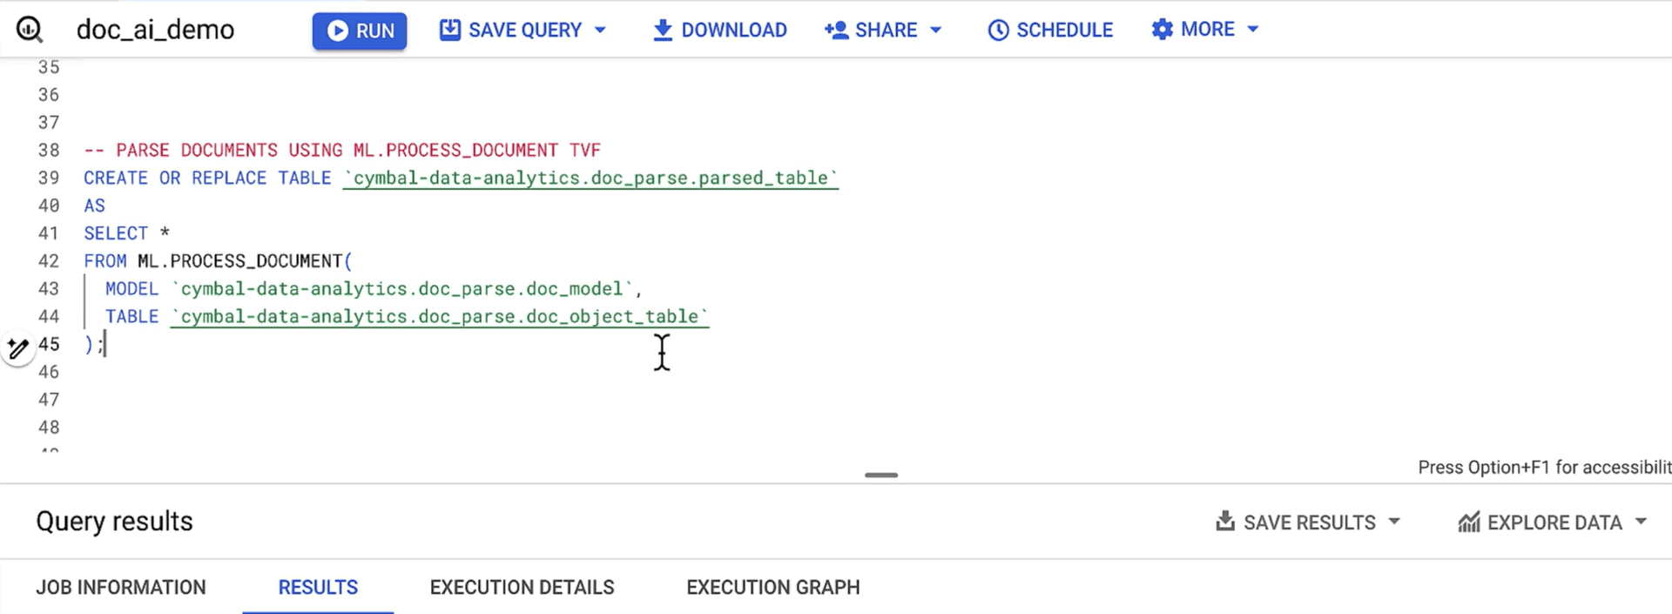Select the RESULTS tab

(x=318, y=587)
